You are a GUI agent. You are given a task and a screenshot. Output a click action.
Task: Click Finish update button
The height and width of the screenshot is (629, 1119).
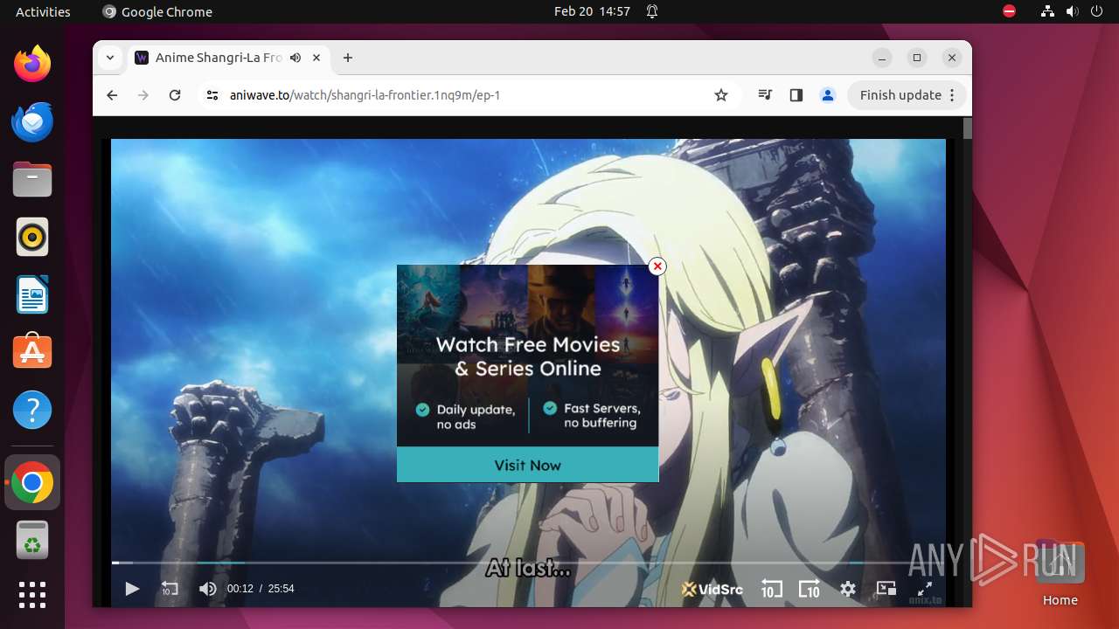[x=900, y=95]
